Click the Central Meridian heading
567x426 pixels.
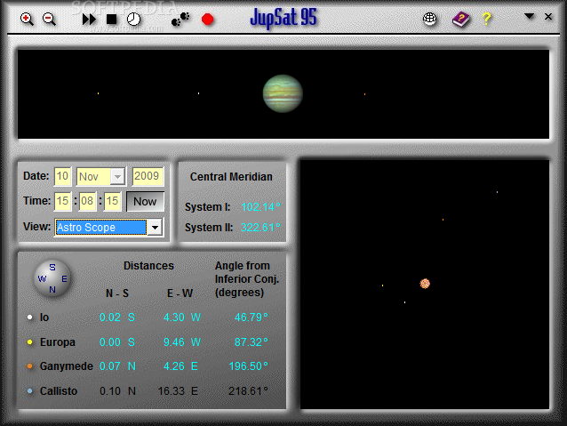[x=231, y=177]
